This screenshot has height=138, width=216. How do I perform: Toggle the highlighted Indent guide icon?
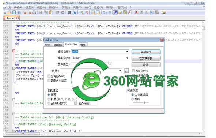(x=115, y=12)
